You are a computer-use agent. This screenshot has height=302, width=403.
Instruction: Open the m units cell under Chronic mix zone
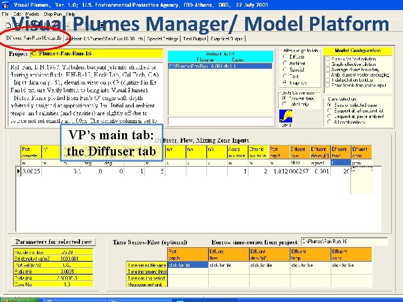pos(258,163)
